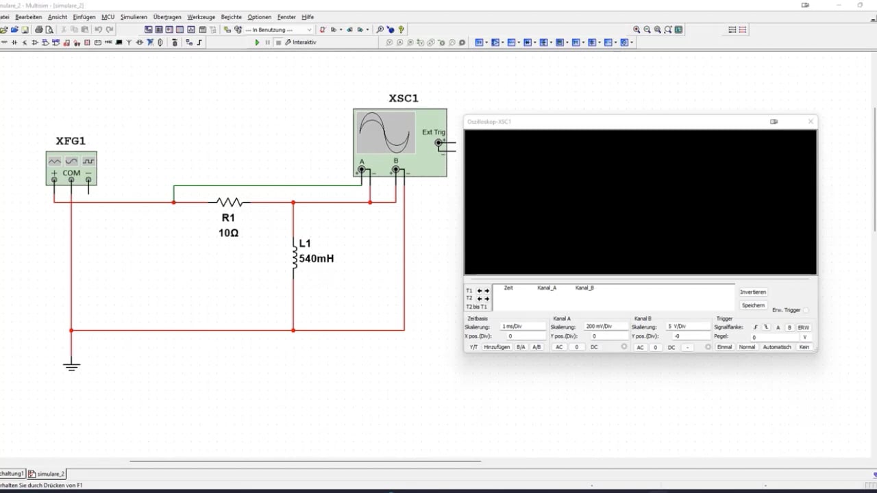Click the Einmal trigger button
Viewport: 877px width, 493px height.
(x=724, y=347)
